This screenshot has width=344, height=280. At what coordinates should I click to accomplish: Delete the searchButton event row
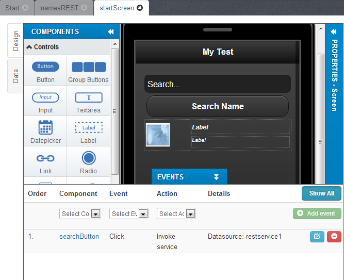pyautogui.click(x=334, y=237)
